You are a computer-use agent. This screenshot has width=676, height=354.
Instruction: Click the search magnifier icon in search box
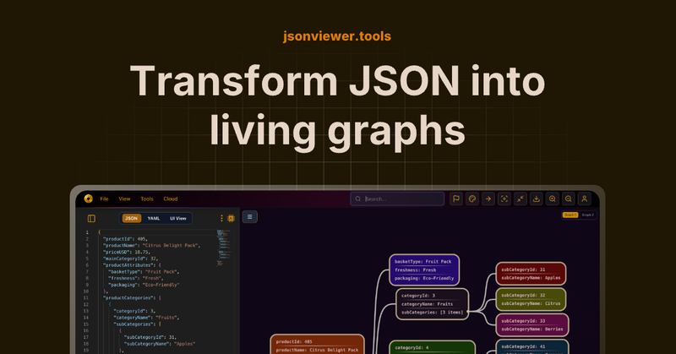tap(357, 199)
